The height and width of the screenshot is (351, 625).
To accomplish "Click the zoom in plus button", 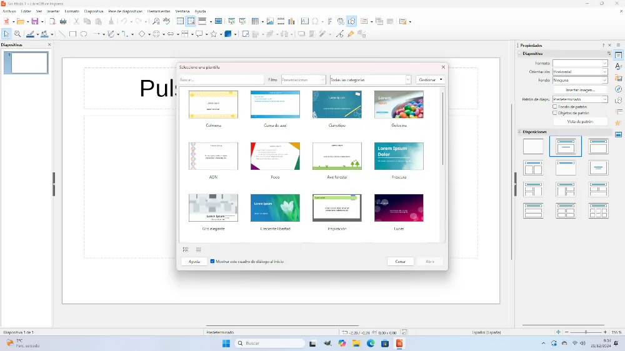I will pyautogui.click(x=605, y=332).
